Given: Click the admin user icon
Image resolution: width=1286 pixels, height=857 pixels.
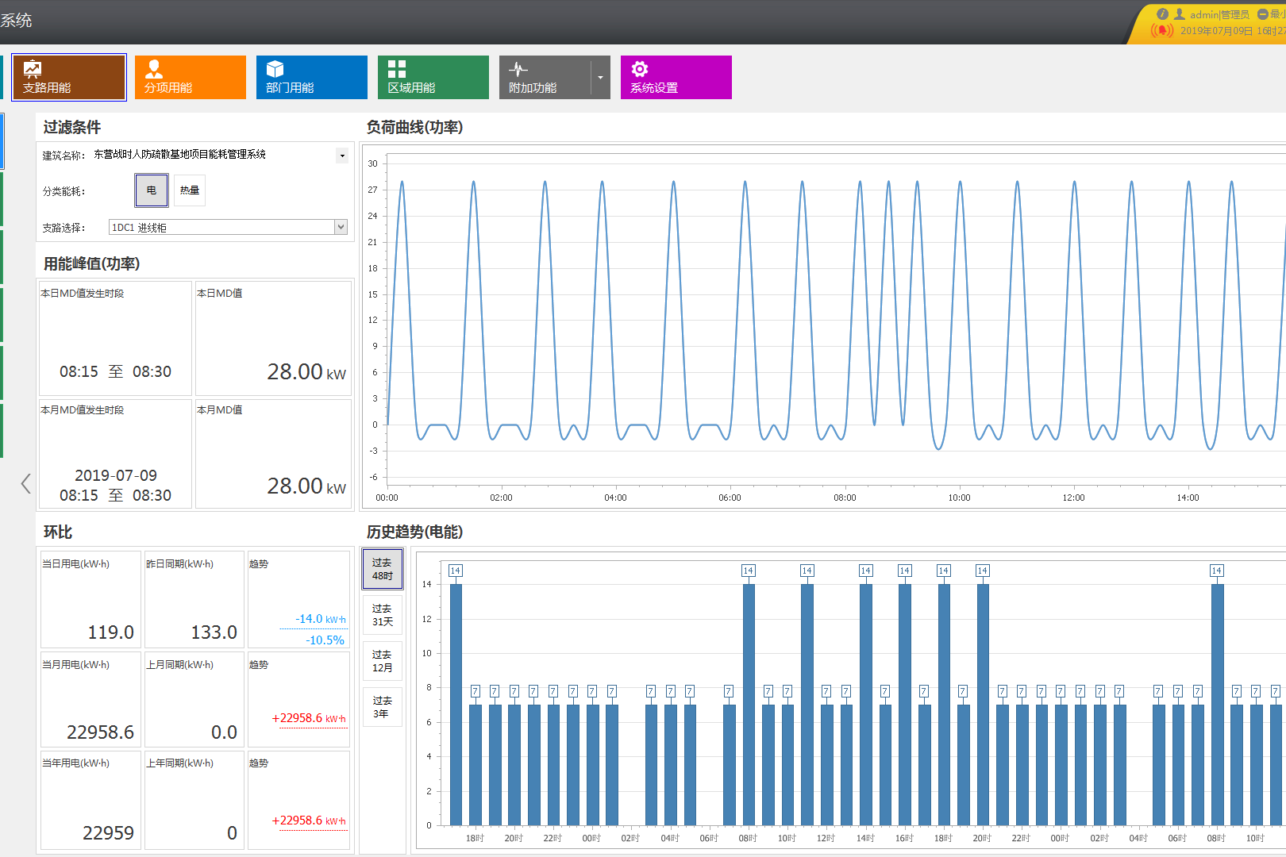Looking at the screenshot, I should (x=1180, y=14).
